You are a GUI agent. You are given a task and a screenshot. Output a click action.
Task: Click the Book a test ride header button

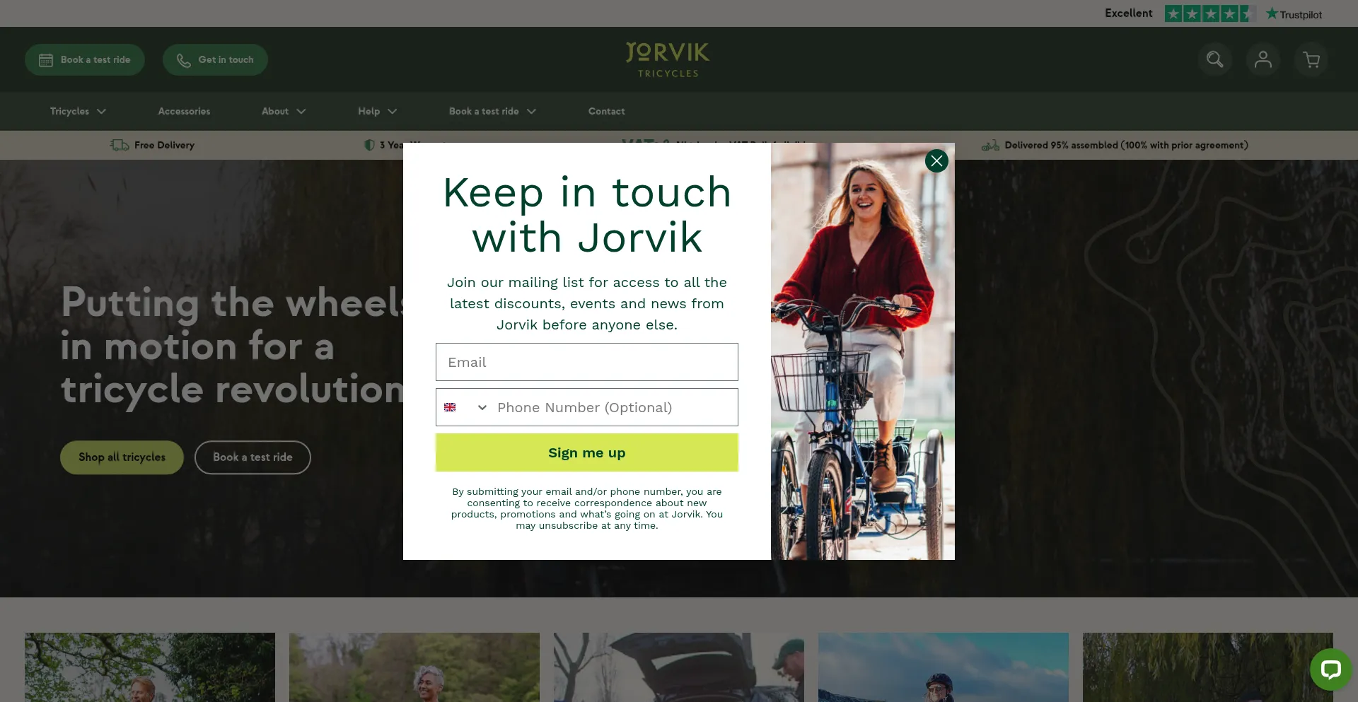click(85, 59)
